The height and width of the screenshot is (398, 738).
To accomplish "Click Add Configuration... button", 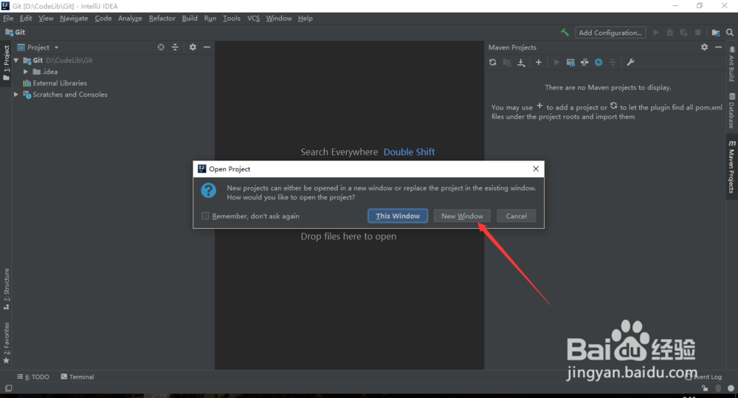I will (610, 32).
